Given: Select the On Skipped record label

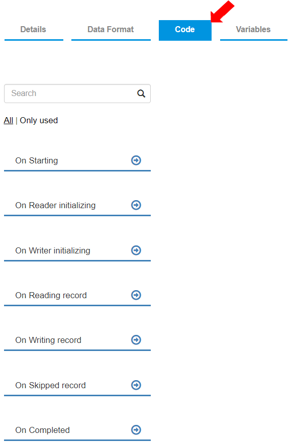Looking at the screenshot, I should 51,385.
